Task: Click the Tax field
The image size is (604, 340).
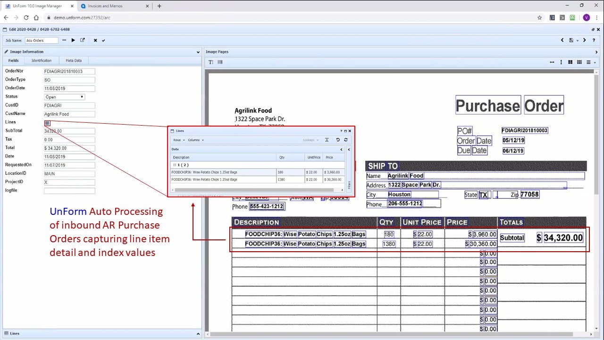Action: (x=69, y=139)
